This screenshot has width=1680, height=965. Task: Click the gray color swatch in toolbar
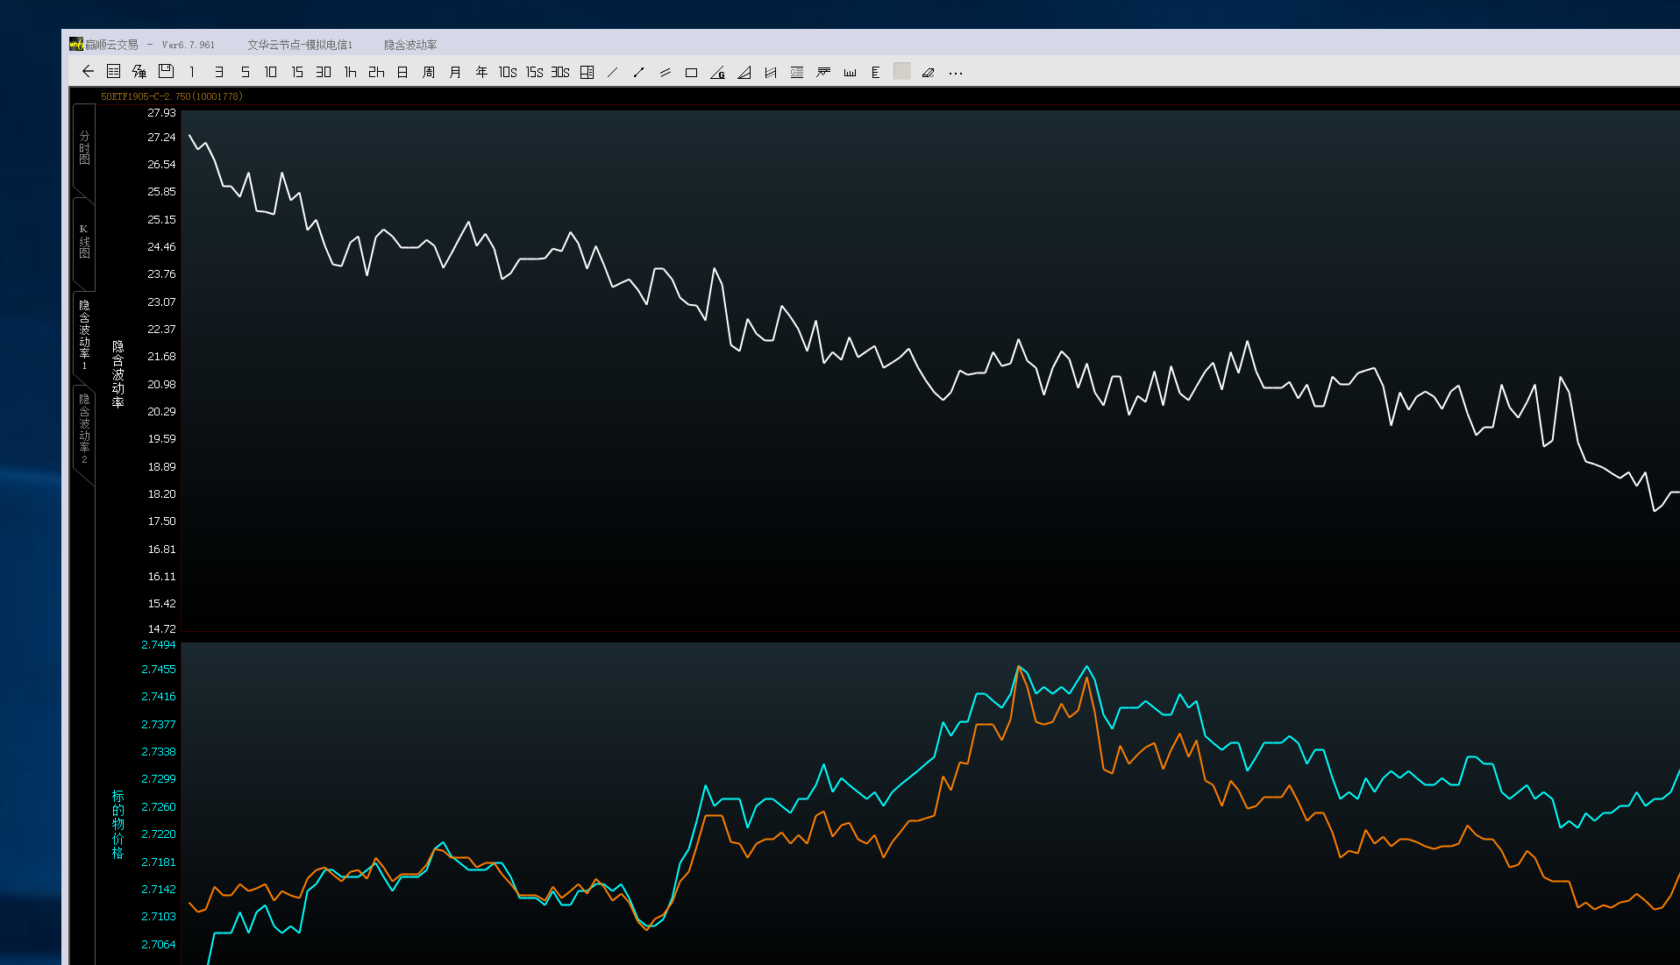901,72
